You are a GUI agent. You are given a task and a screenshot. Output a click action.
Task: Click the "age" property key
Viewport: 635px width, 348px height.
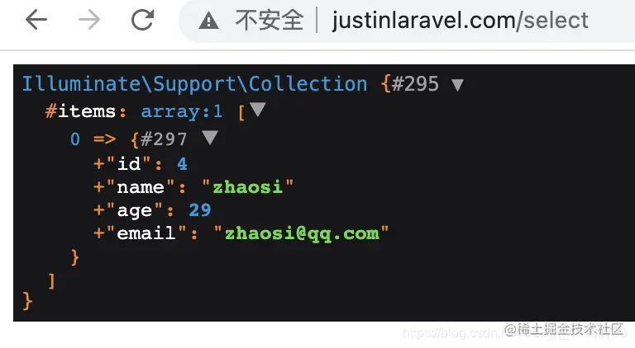tap(135, 210)
